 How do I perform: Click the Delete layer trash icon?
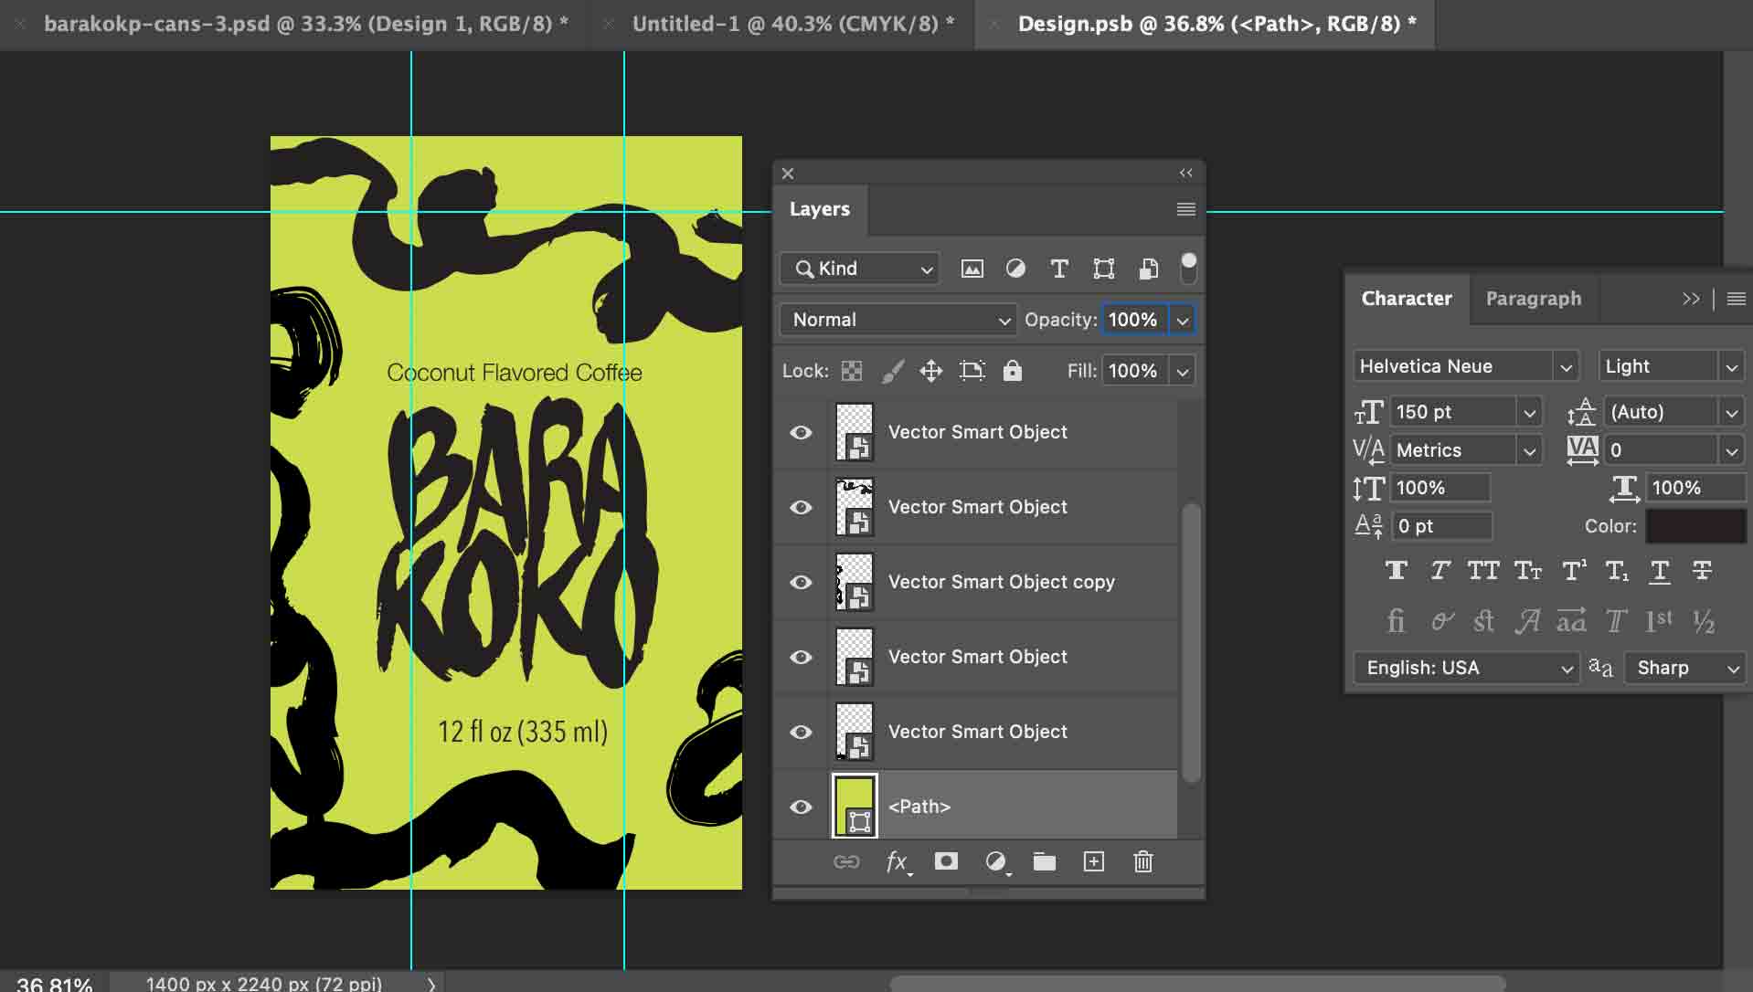click(1142, 861)
